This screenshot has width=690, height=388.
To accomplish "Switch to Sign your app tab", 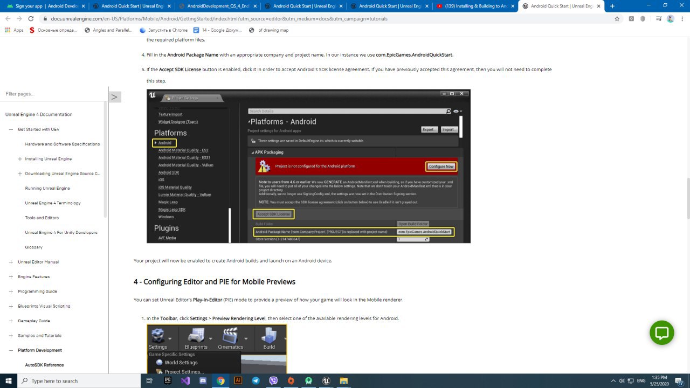I will [x=43, y=6].
